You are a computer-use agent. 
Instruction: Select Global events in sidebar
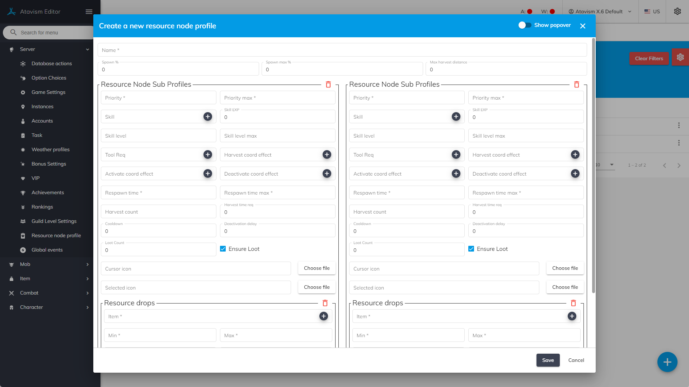(x=47, y=250)
